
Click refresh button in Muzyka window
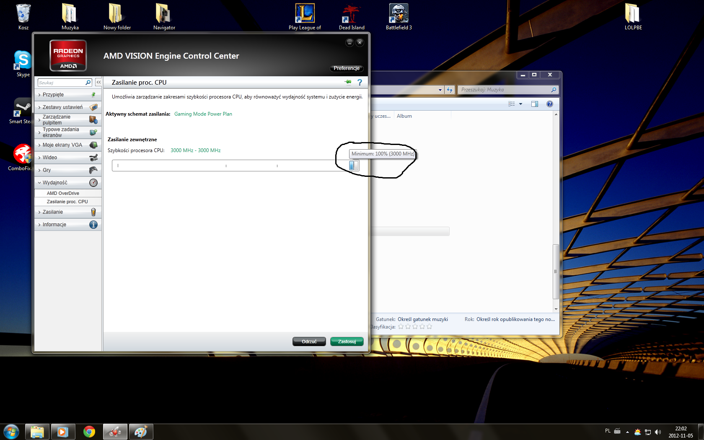point(450,90)
